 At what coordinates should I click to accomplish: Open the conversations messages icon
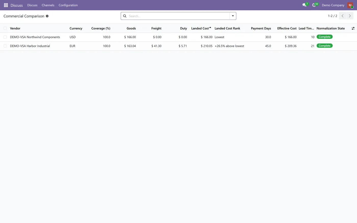(304, 5)
